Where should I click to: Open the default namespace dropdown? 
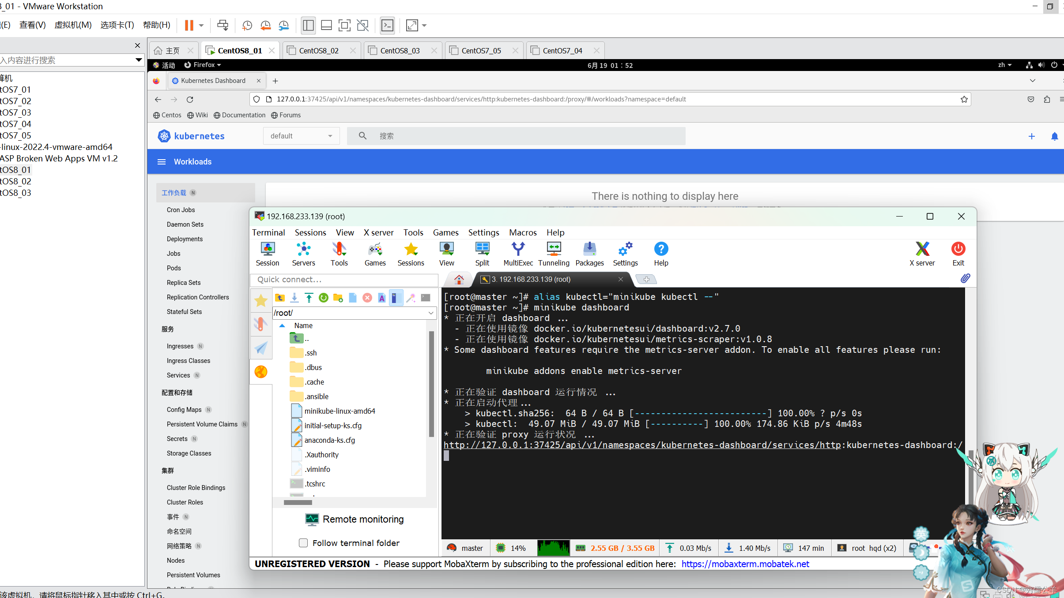(302, 136)
